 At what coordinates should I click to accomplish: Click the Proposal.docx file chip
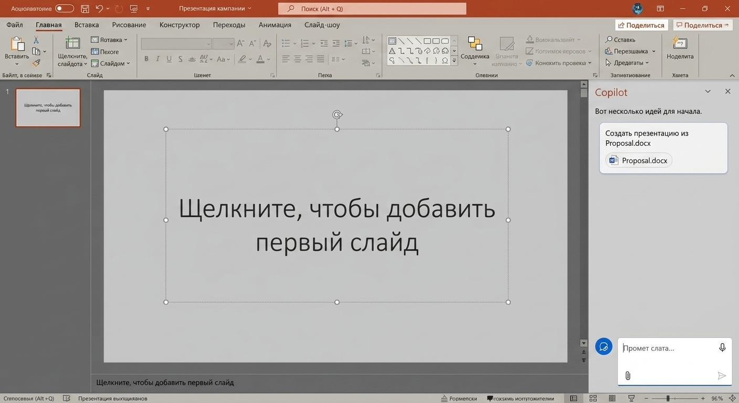pos(639,161)
